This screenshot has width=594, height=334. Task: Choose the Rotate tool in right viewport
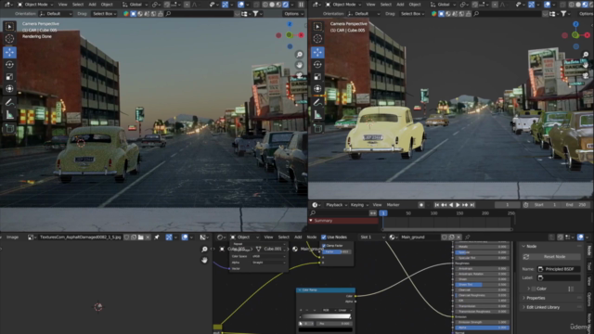317,64
